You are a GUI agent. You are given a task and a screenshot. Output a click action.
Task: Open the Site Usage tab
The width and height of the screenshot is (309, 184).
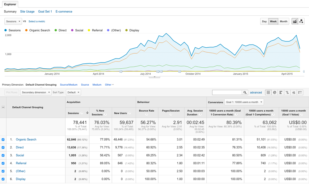tap(27, 11)
